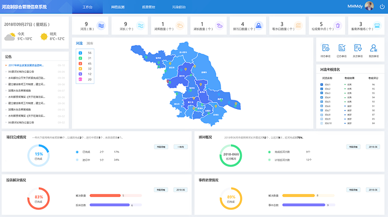Image resolution: width=388 pixels, height=217 pixels.
Task: Click the MMMdy user avatar
Action: (x=369, y=6)
